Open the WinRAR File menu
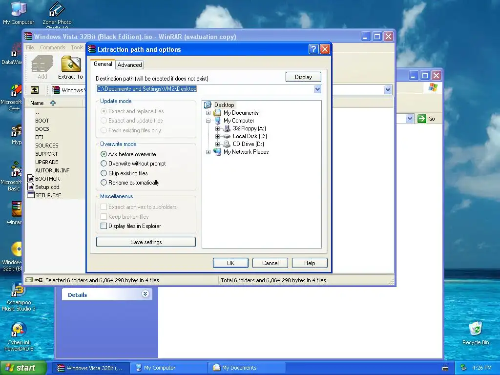This screenshot has width=500, height=375. point(30,47)
